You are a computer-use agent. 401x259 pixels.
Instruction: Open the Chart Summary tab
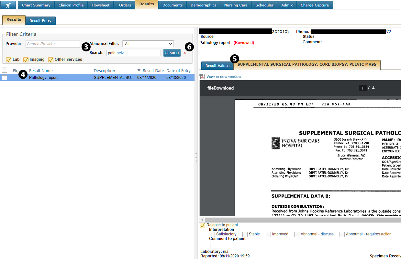(36, 5)
